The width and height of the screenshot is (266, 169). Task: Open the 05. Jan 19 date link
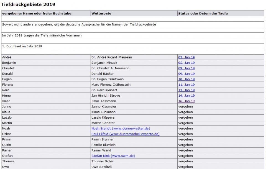186,63
